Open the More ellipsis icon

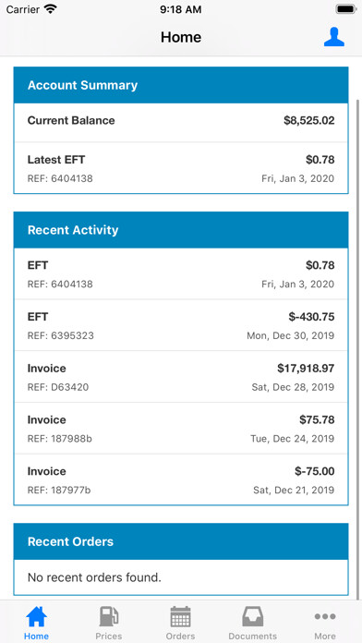(x=325, y=616)
